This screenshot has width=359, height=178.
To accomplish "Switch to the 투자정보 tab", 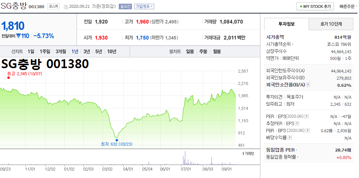I will pyautogui.click(x=287, y=24).
